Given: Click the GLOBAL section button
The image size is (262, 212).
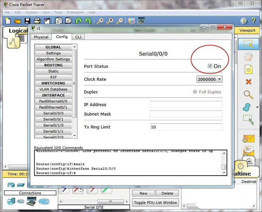Looking at the screenshot, I should pos(53,47).
